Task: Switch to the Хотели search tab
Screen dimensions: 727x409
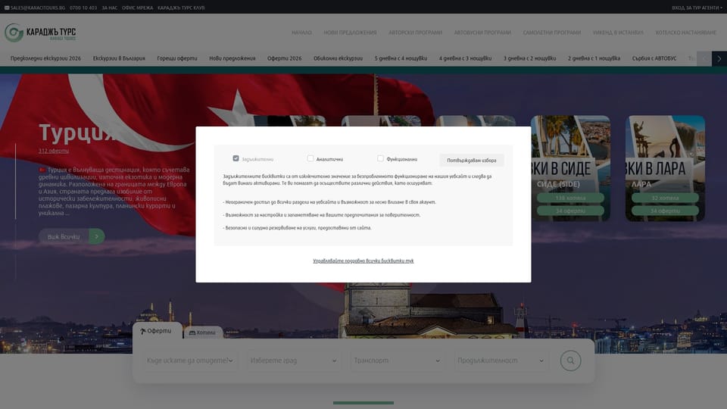Action: [x=203, y=333]
